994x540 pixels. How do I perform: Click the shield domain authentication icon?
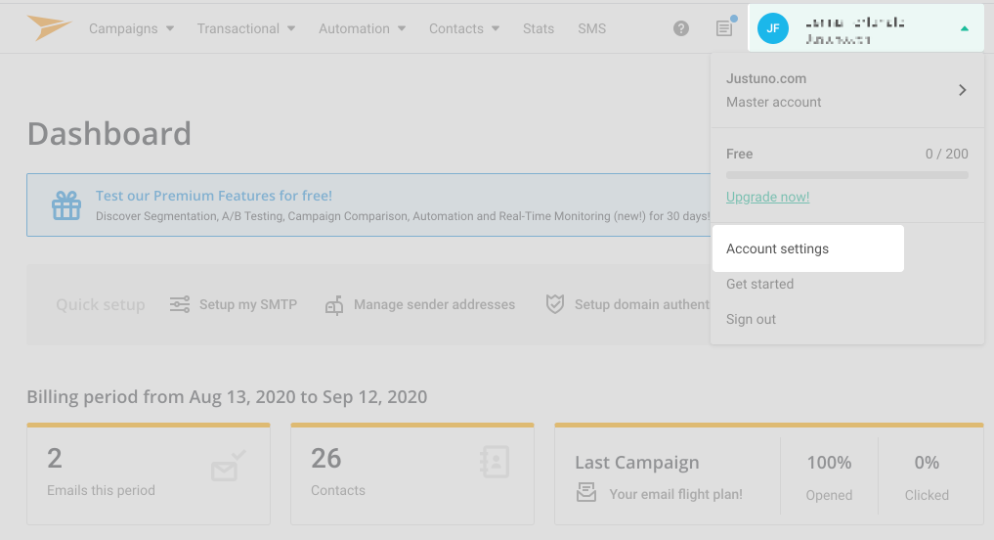click(555, 304)
